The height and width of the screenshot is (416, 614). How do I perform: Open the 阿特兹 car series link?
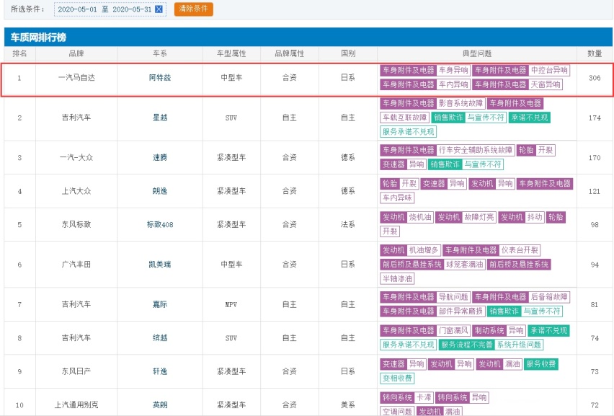point(160,78)
